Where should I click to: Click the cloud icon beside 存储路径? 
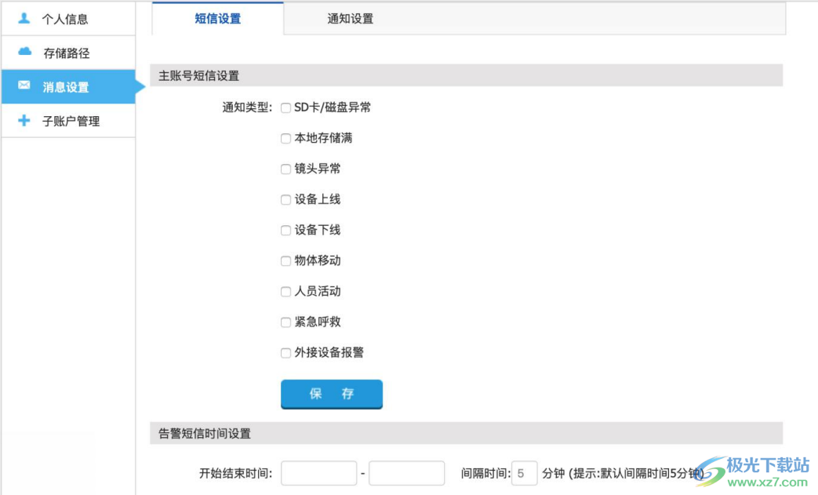(24, 53)
